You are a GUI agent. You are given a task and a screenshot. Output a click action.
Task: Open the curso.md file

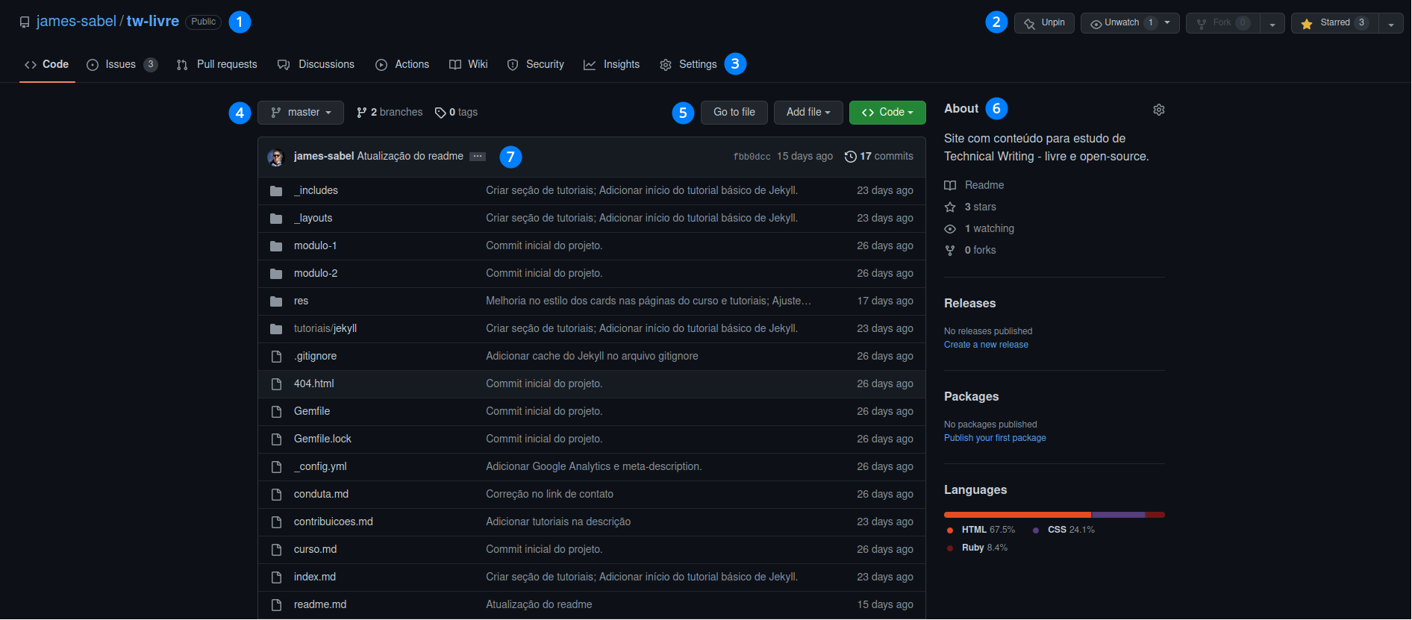pos(315,550)
